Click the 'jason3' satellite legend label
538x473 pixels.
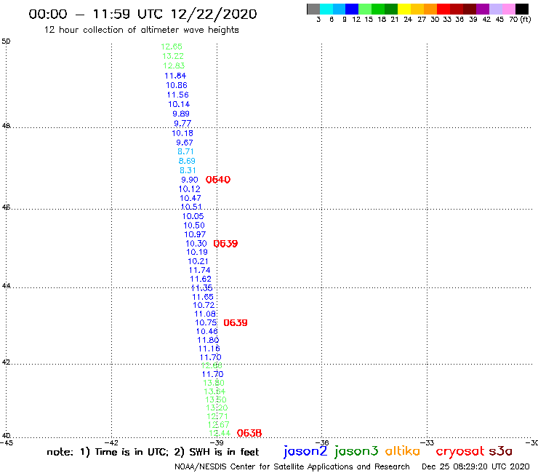coord(356,451)
